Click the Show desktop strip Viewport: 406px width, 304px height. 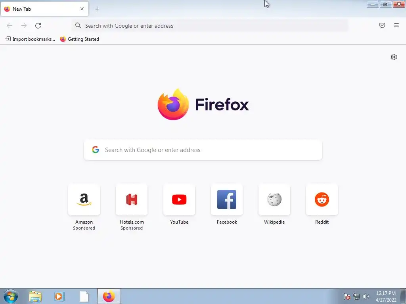403,296
